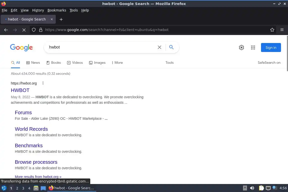This screenshot has width=288, height=192.
Task: Go back to the previous page
Action: tap(6, 30)
